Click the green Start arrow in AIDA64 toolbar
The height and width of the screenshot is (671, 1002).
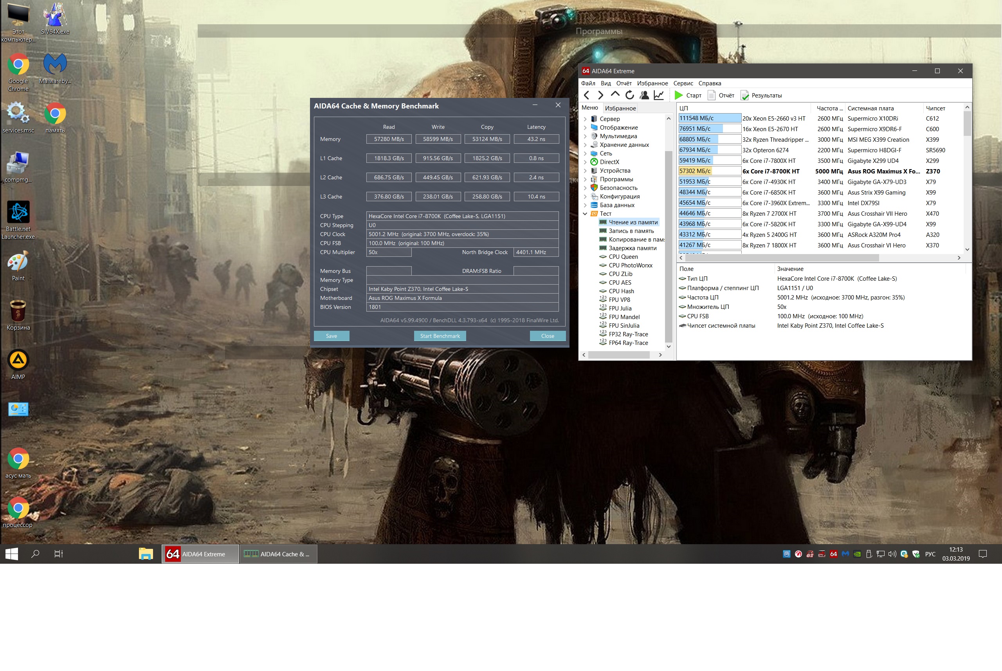click(679, 96)
